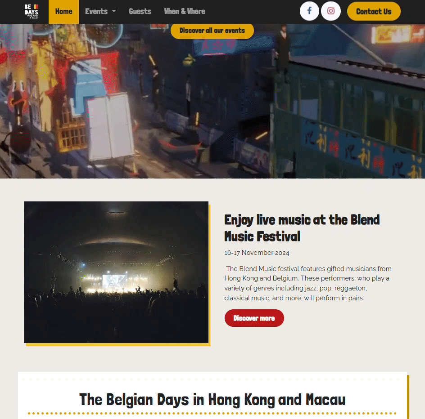This screenshot has width=425, height=419.
Task: Click the Hong Kong street hero image
Action: tap(212, 101)
